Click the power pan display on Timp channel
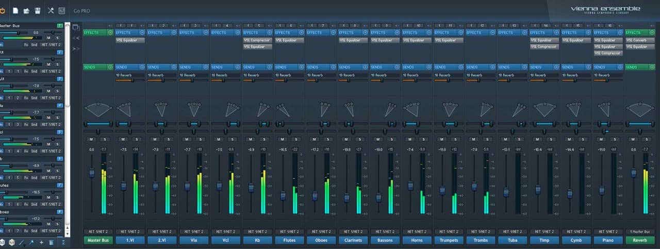660x249 pixels. (544, 109)
